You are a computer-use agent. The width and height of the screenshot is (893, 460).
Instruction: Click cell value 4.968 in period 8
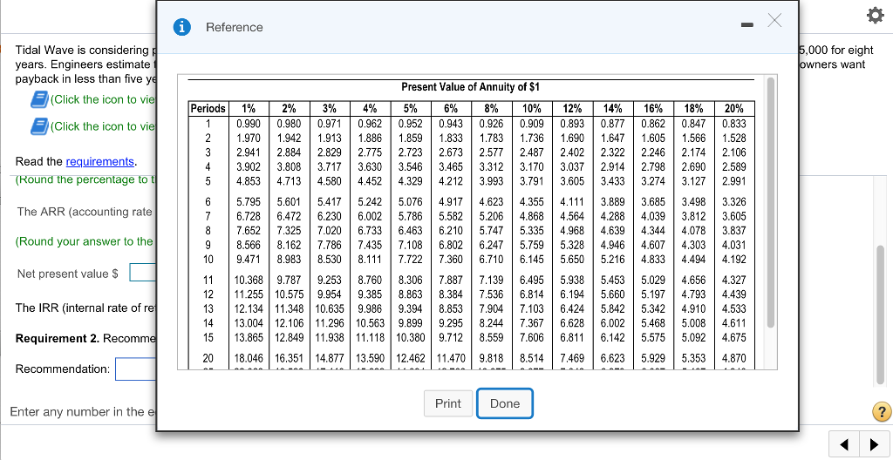[572, 231]
